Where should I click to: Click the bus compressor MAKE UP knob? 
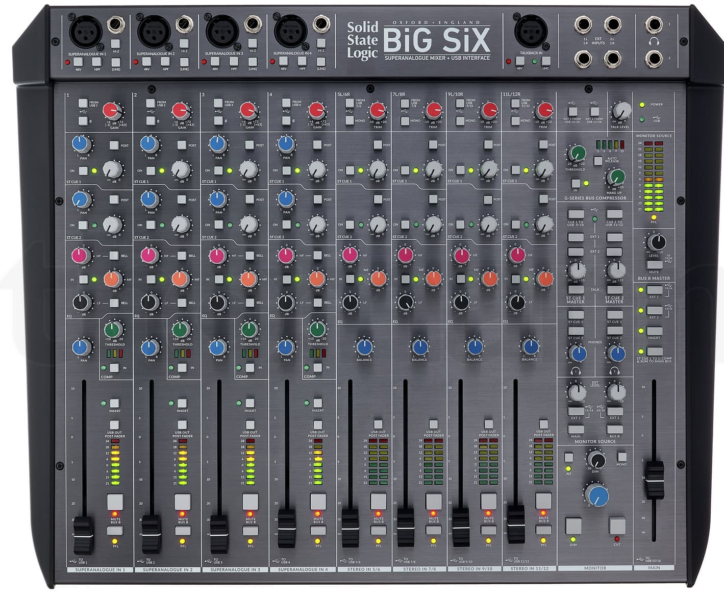pyautogui.click(x=616, y=177)
